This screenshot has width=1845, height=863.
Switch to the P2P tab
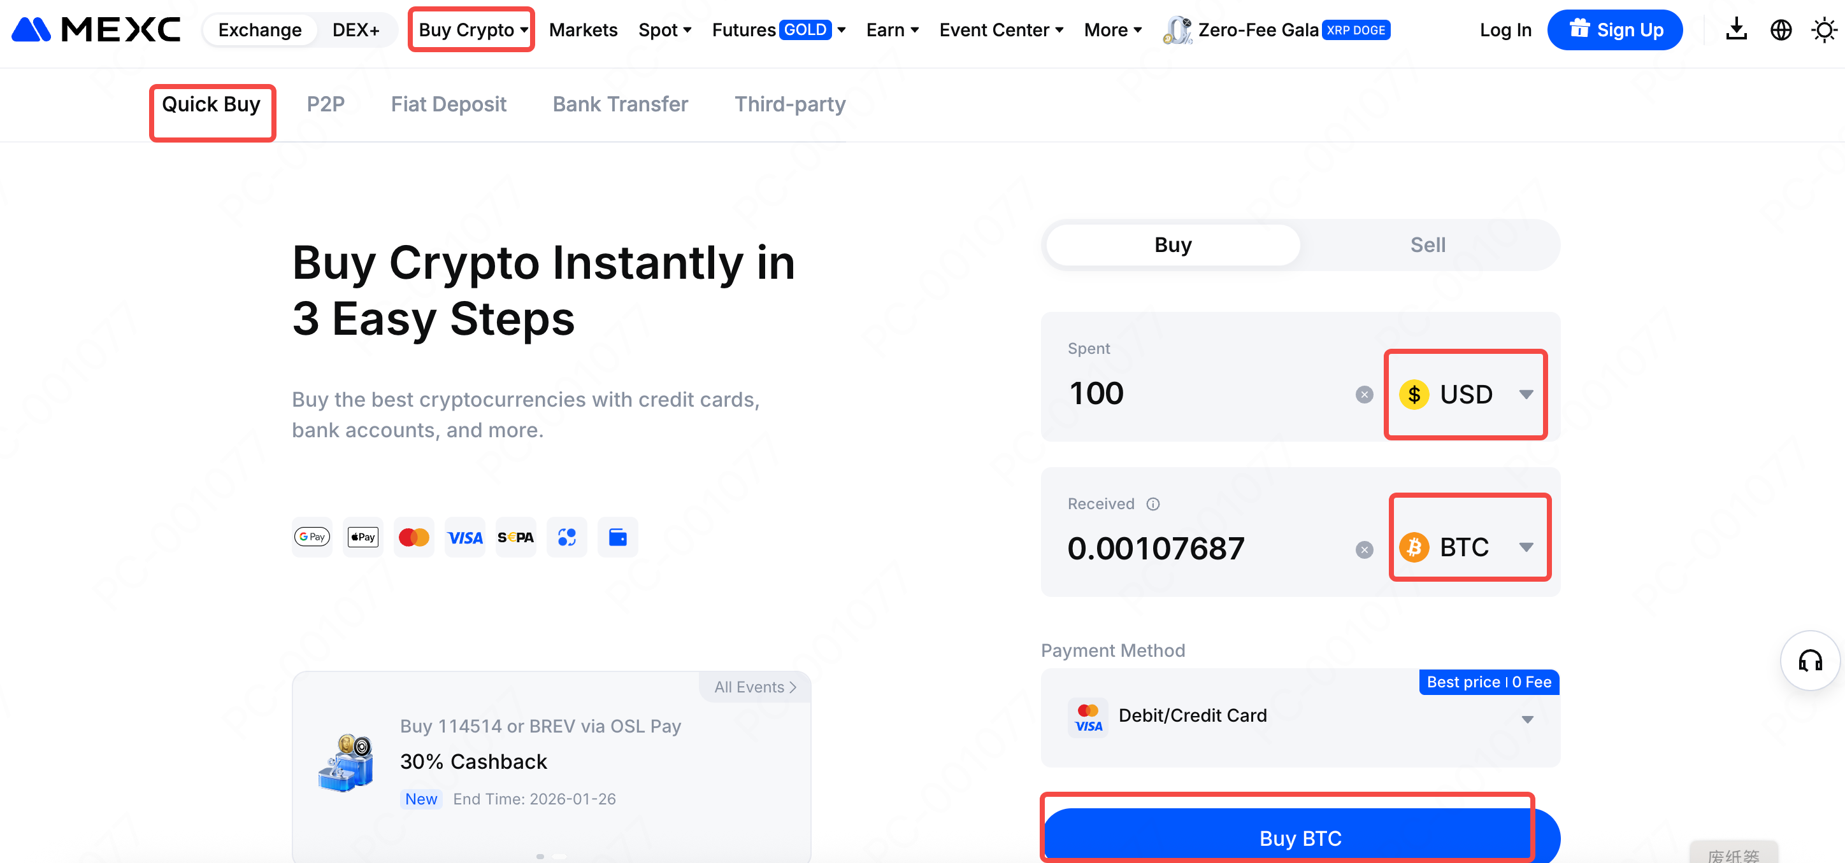[325, 104]
